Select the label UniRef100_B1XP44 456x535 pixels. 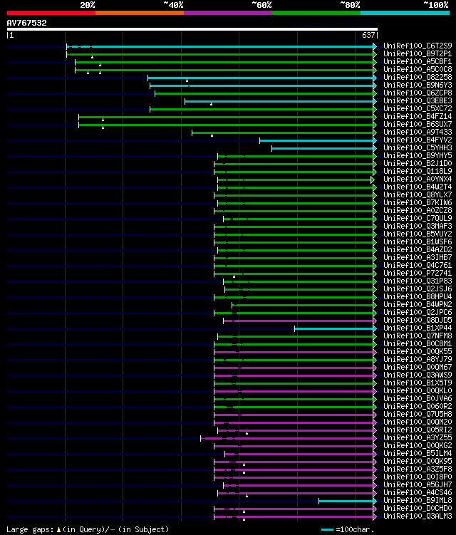coord(418,328)
